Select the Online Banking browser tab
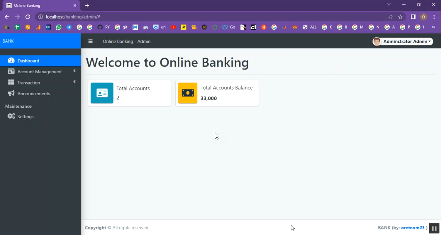The width and height of the screenshot is (441, 235). pos(42,6)
